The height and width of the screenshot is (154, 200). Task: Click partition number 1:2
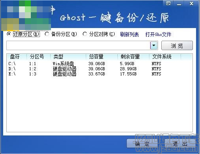click(32, 69)
